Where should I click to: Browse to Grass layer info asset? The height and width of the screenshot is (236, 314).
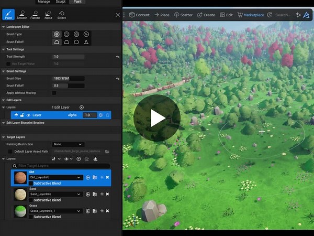click(x=95, y=211)
